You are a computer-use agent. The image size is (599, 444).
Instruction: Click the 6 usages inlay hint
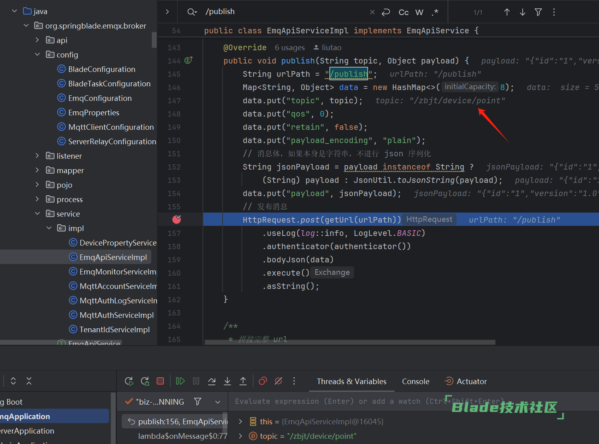[290, 48]
